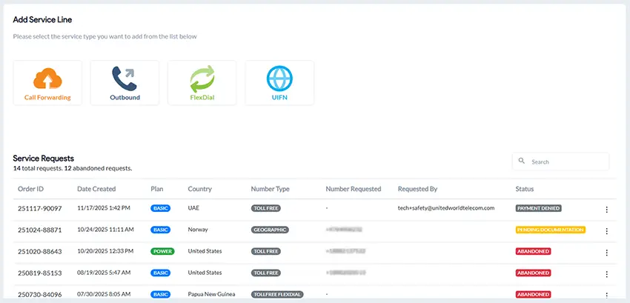This screenshot has height=303, width=630.
Task: Open order 251117-90097 row link
Action: (40, 209)
